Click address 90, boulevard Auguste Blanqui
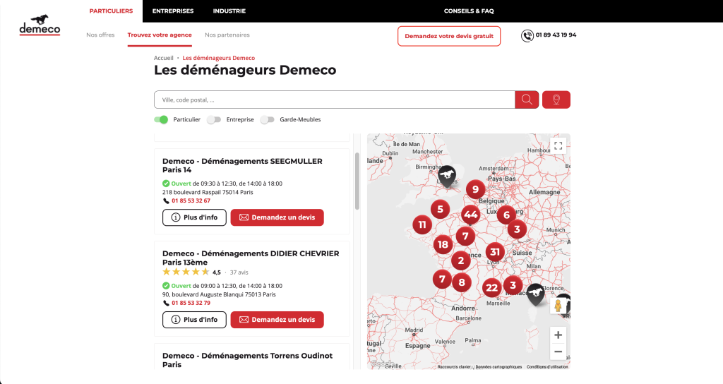Viewport: 723px width, 384px height. pos(219,294)
